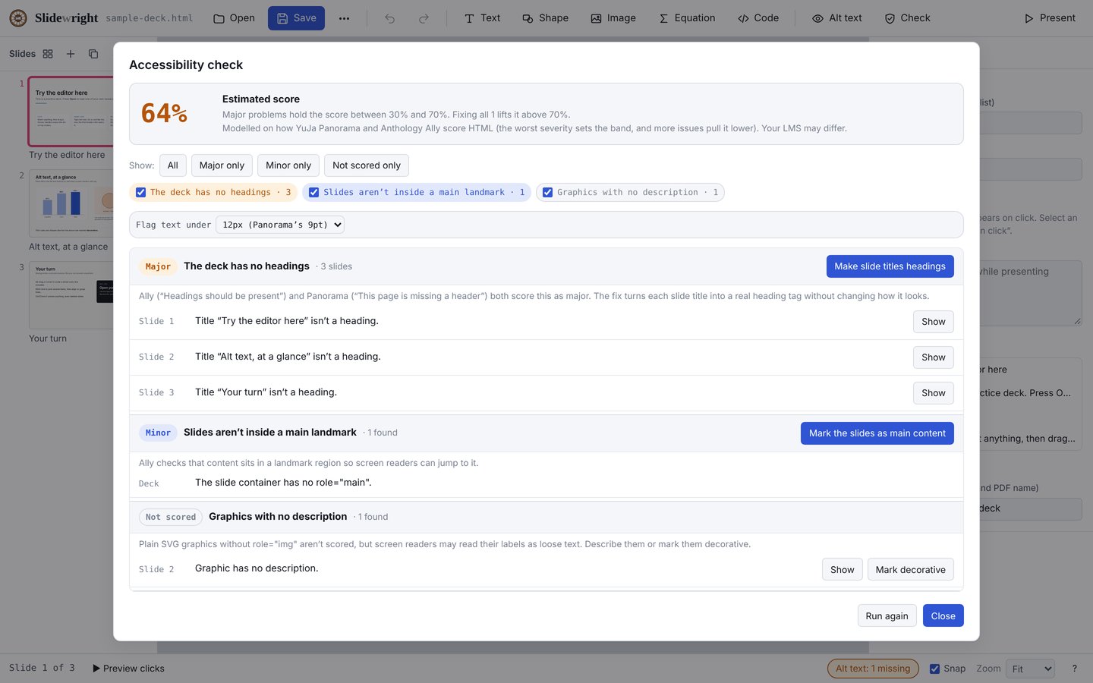Click the 'Alt text: 1 missing' badge

(x=873, y=669)
